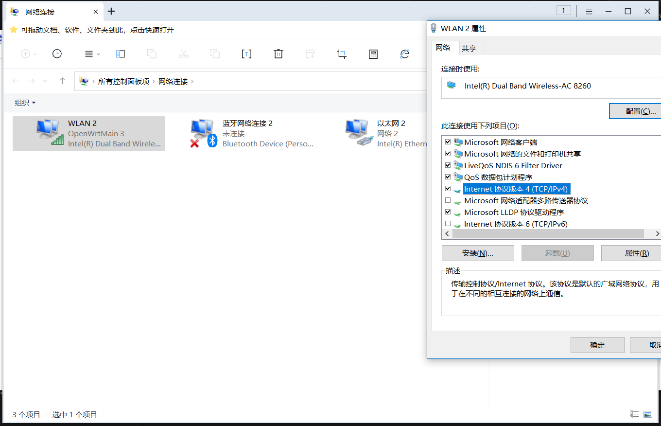661x426 pixels.
Task: Click the 属性(R) button
Action: [x=631, y=253]
